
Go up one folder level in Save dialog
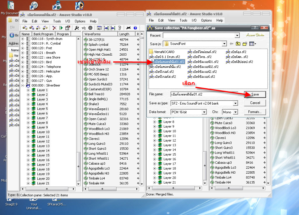point(238,44)
